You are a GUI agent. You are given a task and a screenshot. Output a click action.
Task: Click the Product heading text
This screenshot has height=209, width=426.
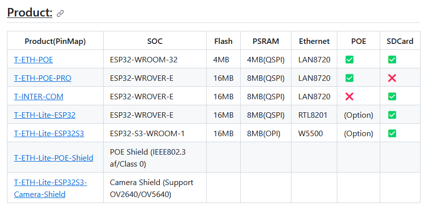(x=29, y=12)
